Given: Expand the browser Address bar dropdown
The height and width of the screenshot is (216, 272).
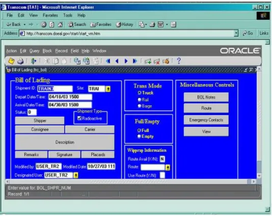Looking at the screenshot, I should [x=236, y=33].
